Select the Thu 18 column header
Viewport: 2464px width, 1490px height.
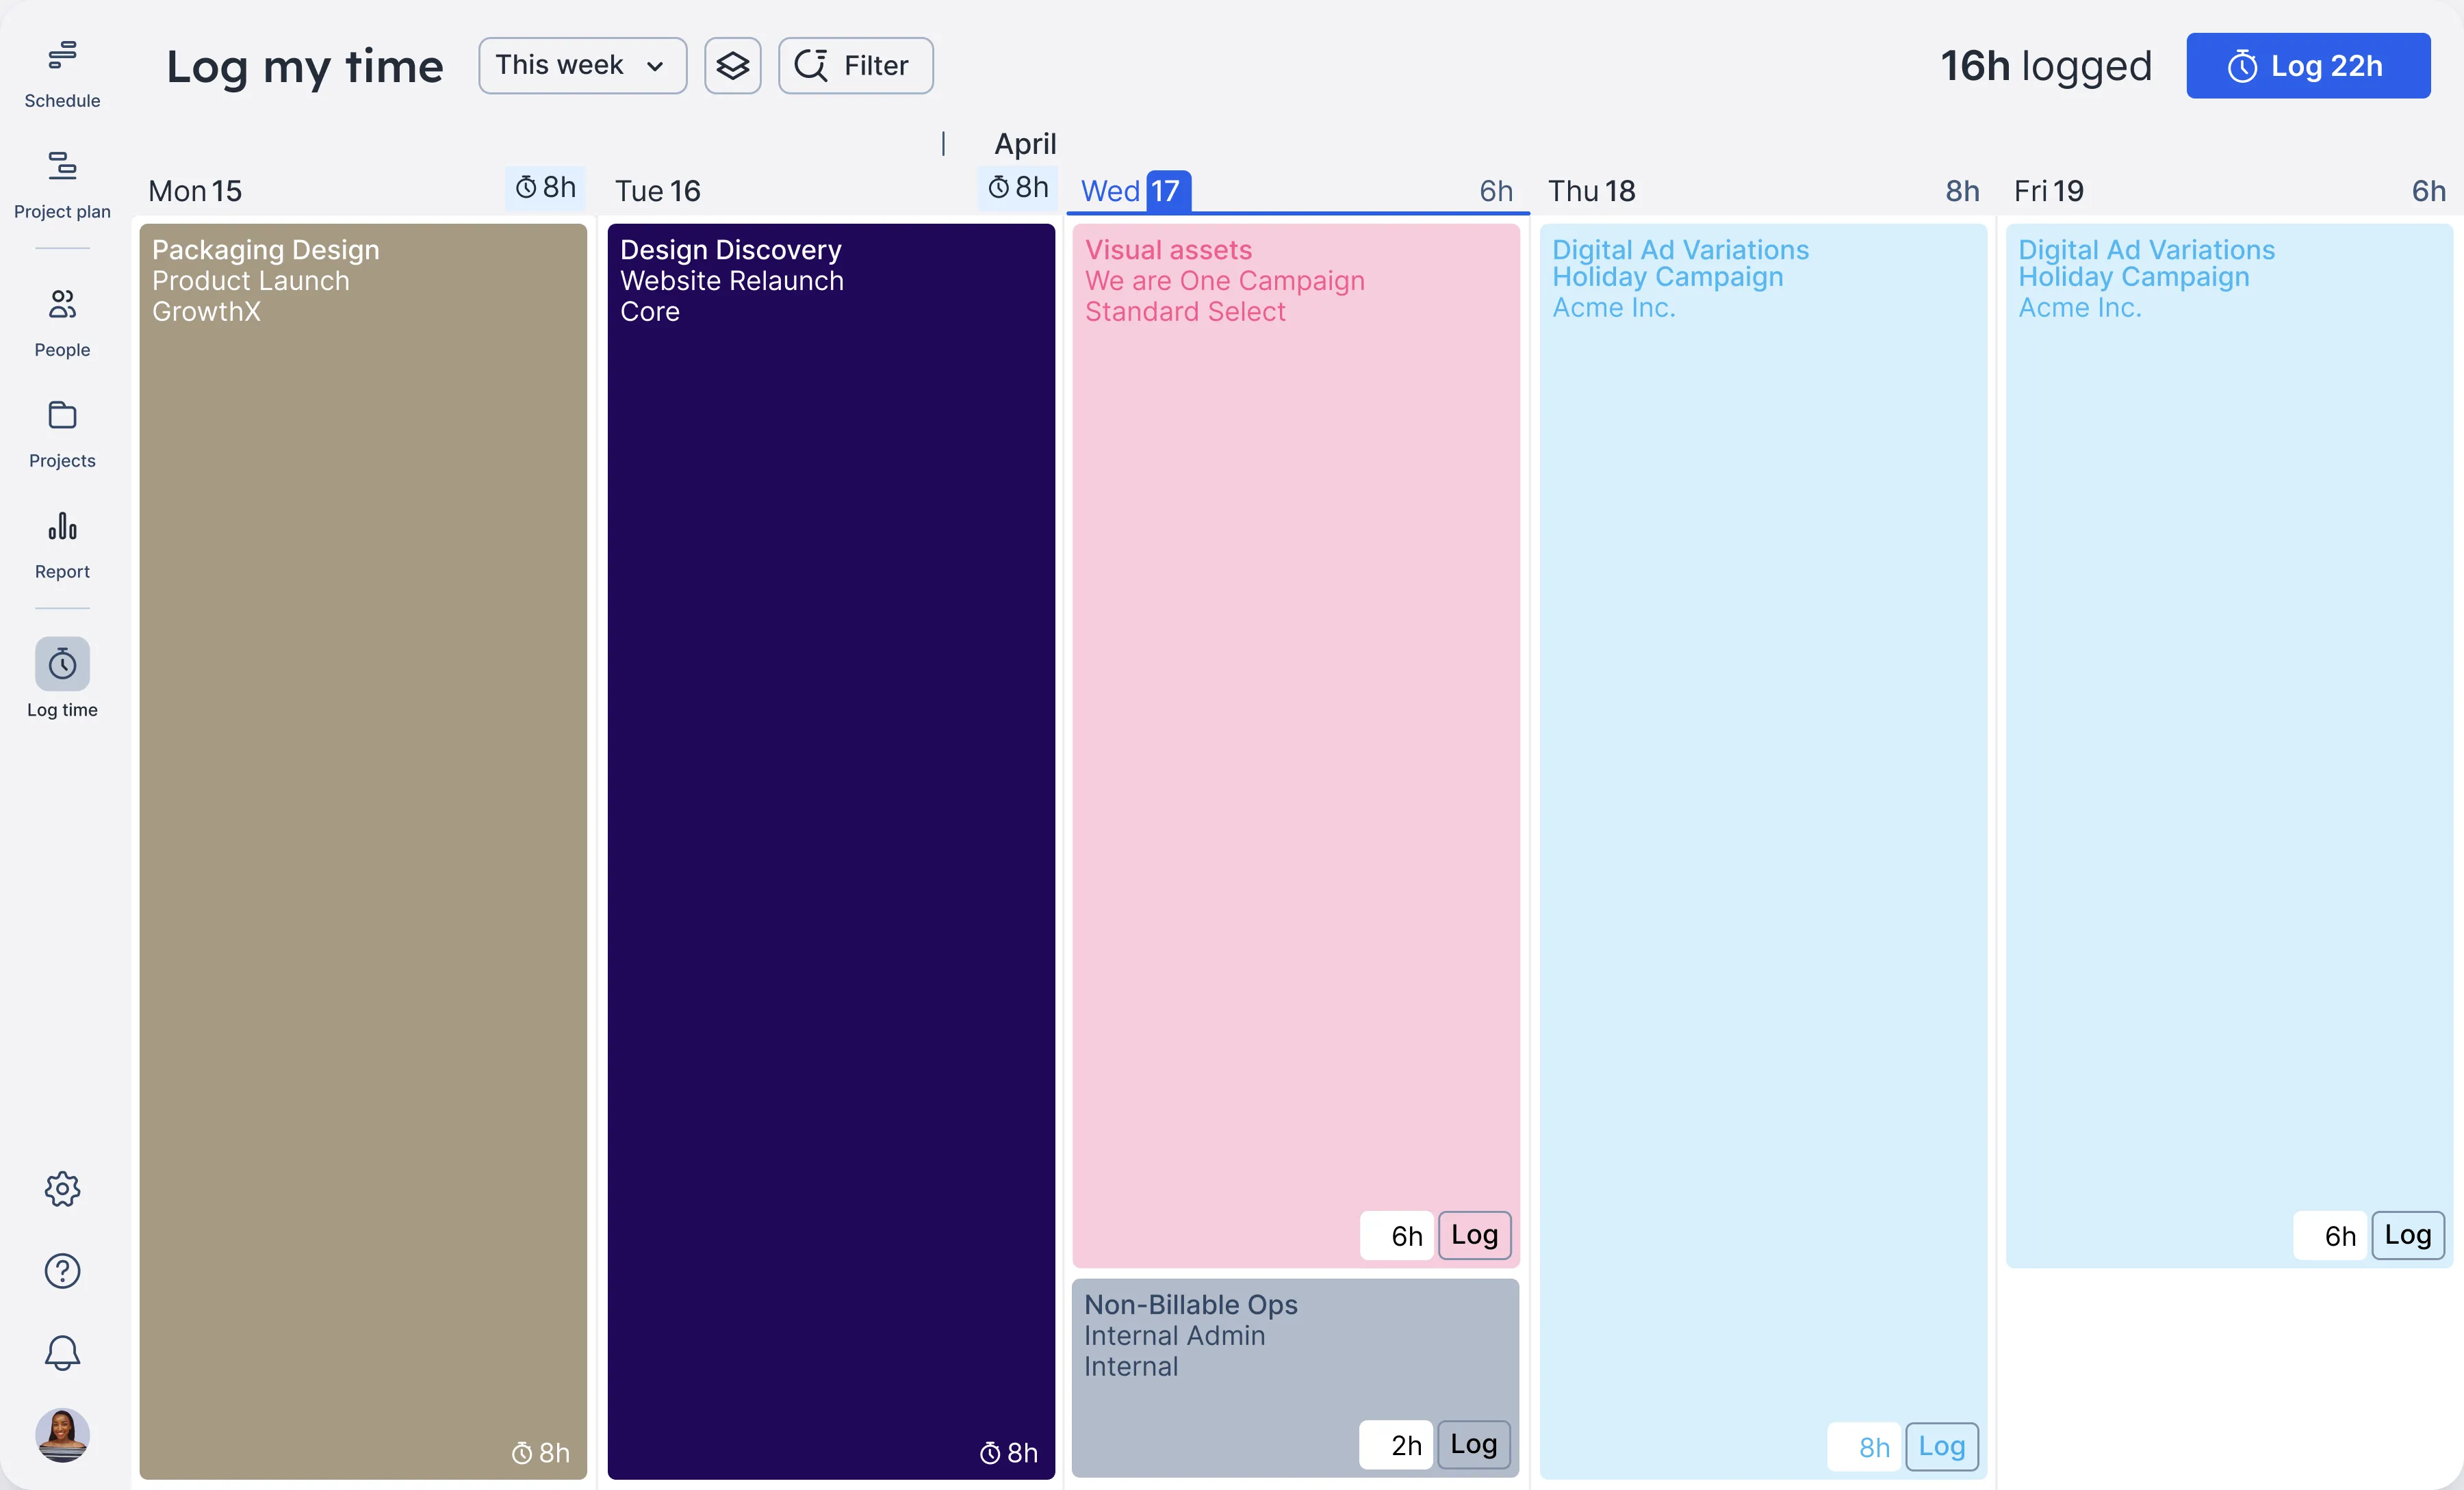pyautogui.click(x=1592, y=190)
